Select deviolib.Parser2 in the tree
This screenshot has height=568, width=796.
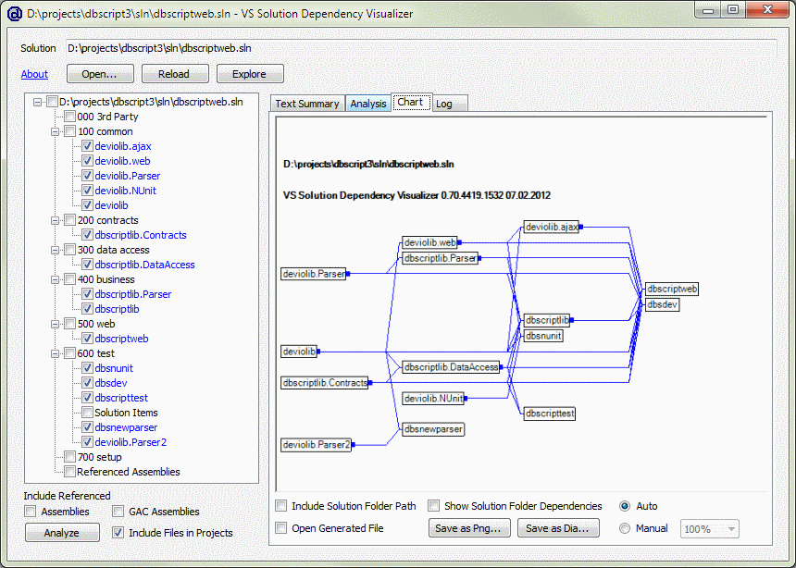(131, 442)
